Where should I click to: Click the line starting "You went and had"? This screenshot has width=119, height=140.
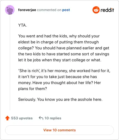coord(59,36)
